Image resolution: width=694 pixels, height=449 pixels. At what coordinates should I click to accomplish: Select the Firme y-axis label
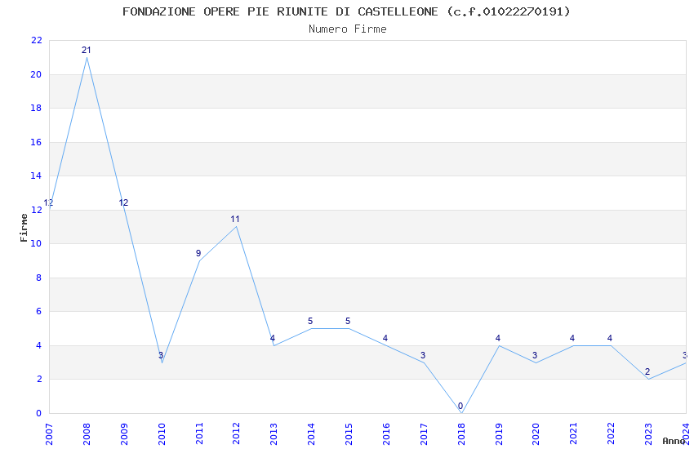(24, 228)
